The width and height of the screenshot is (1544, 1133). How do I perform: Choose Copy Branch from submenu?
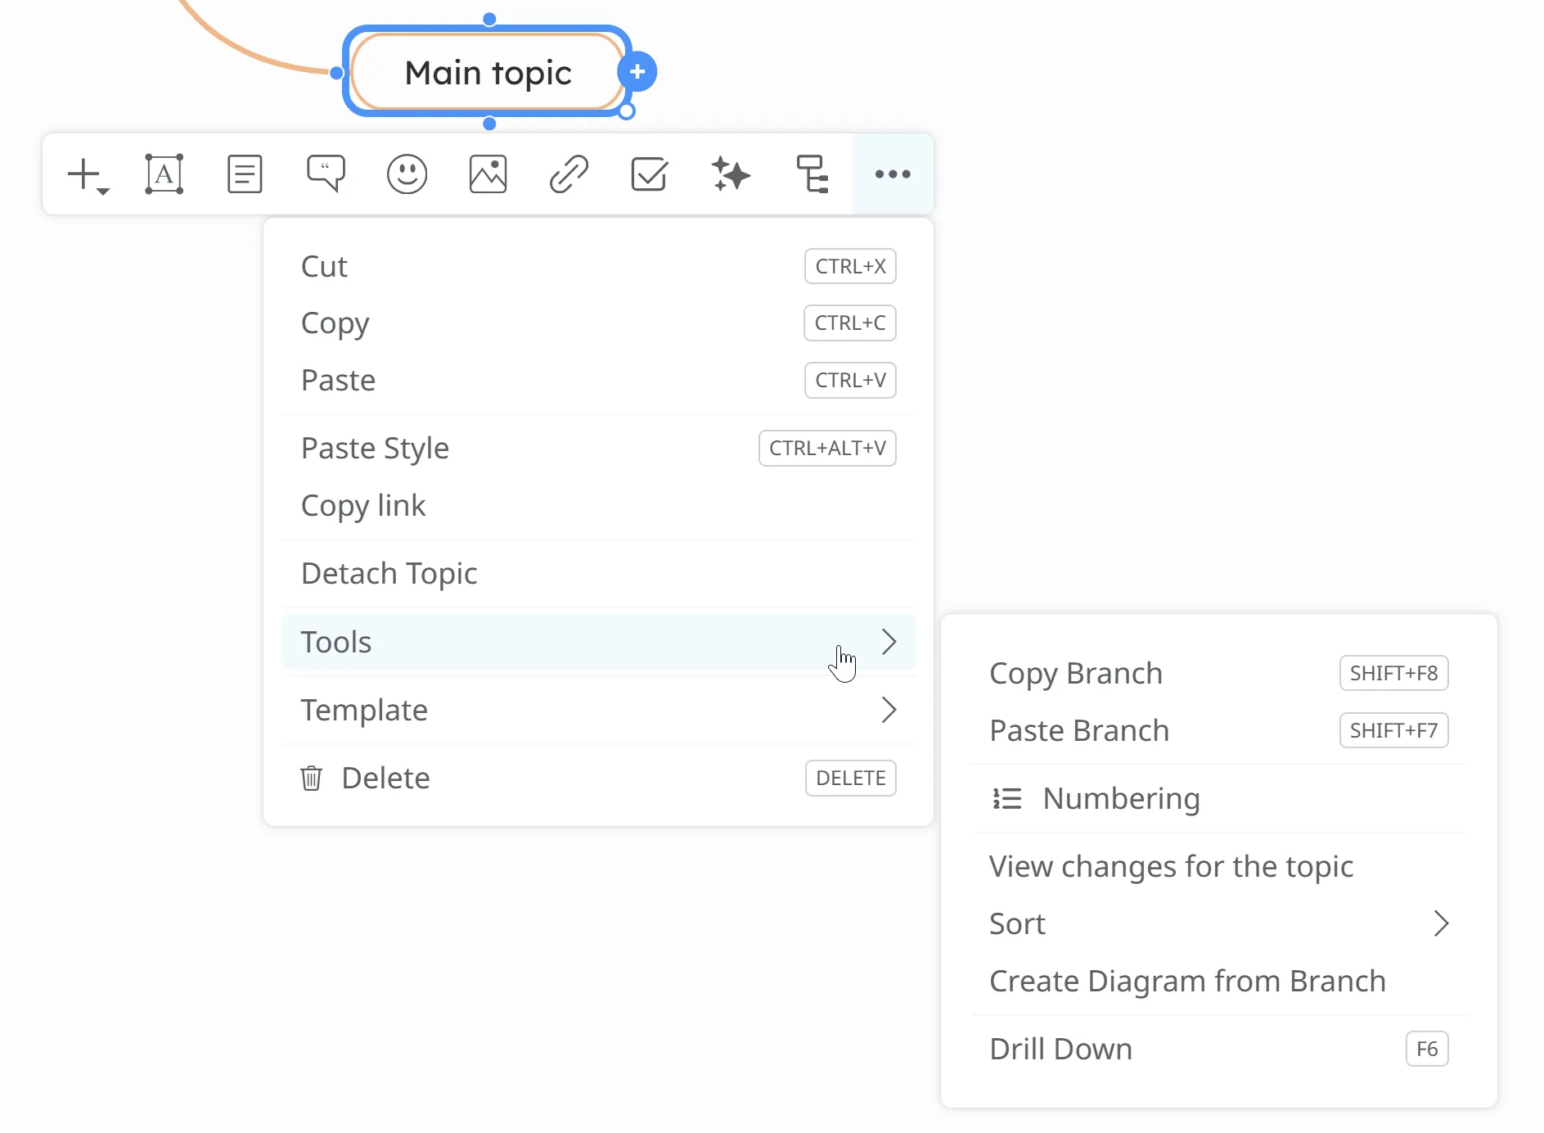click(1076, 673)
